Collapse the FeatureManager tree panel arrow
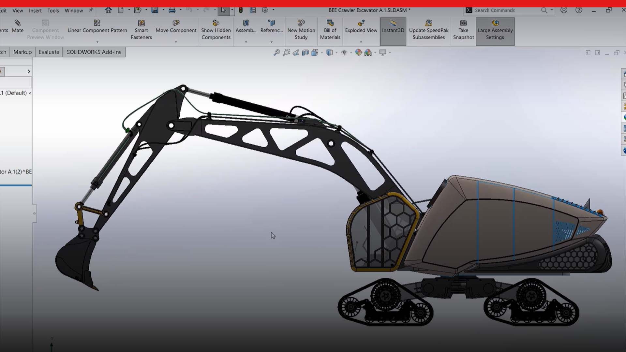The image size is (626, 352). 29,71
